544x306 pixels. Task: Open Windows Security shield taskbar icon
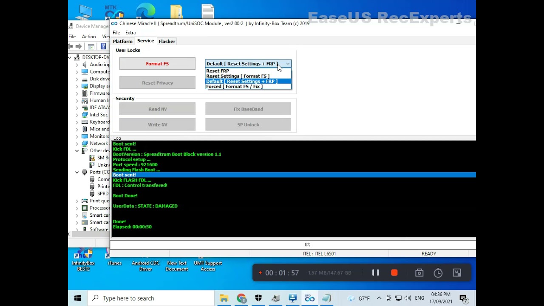click(x=258, y=298)
